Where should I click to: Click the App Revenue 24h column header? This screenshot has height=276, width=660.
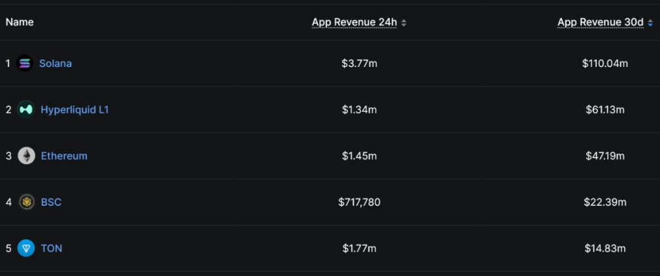[x=354, y=22]
